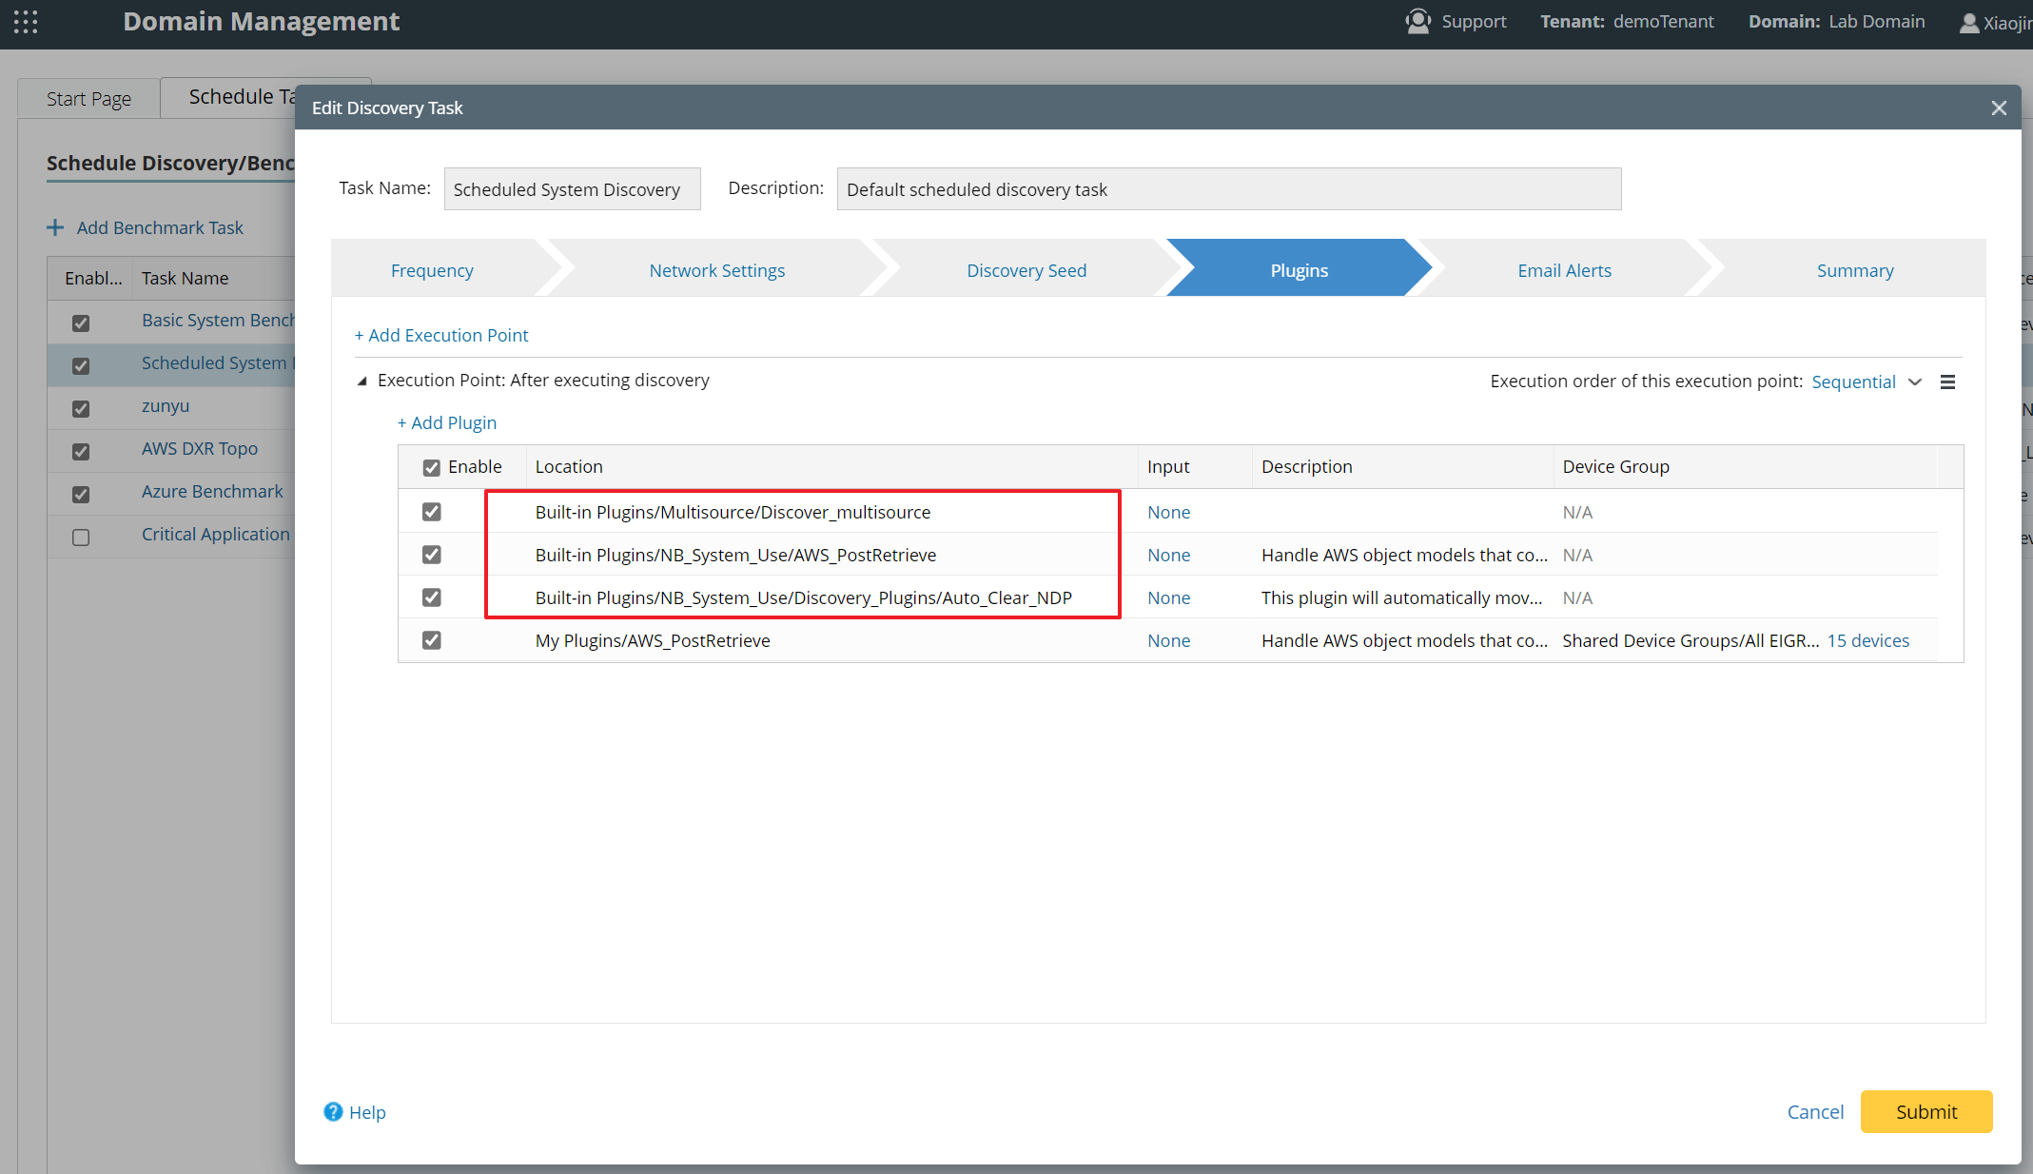Viewport: 2033px width, 1174px height.
Task: Click the Add Execution Point link
Action: pos(441,335)
